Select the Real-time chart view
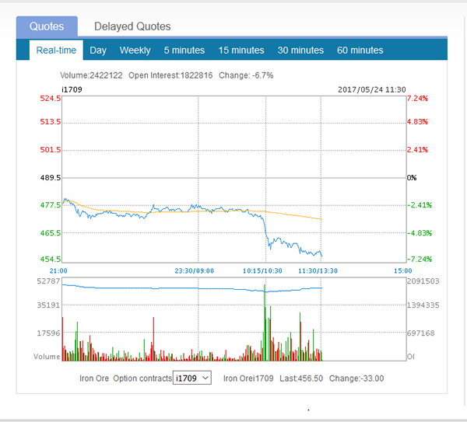467x422 pixels. (56, 51)
